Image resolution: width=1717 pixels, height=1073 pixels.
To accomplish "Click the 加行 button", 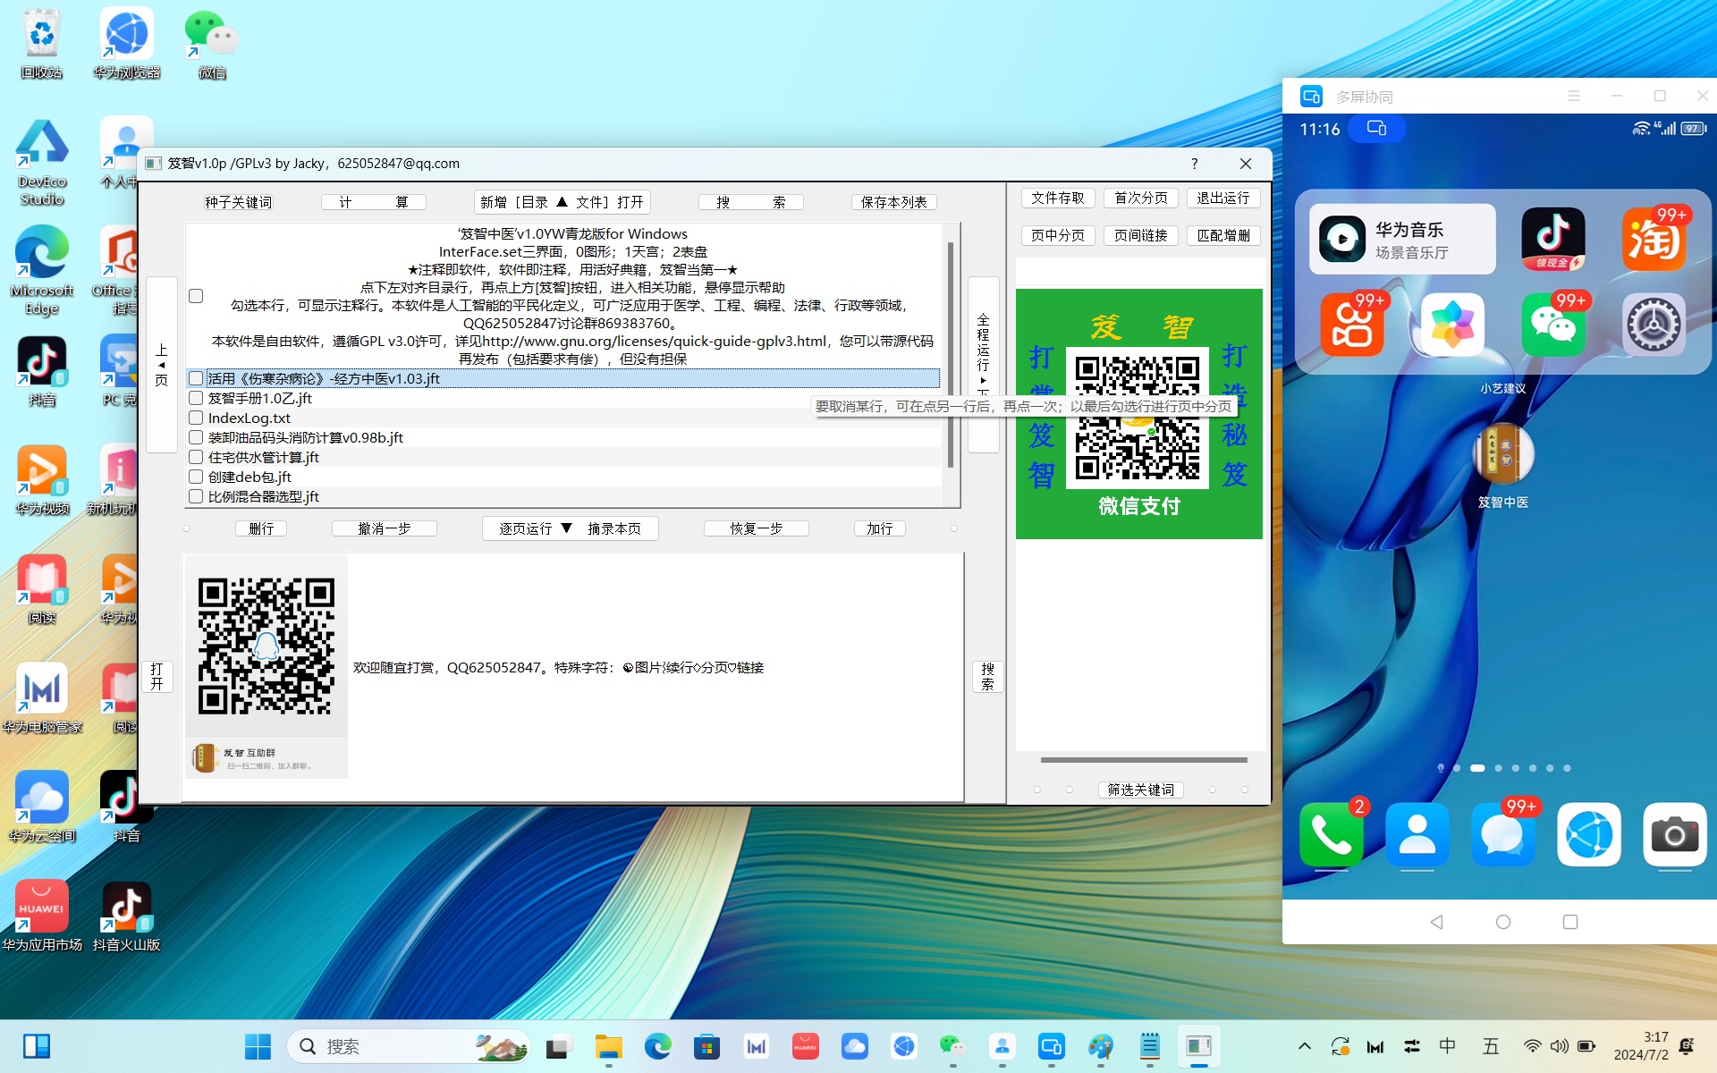I will click(880, 528).
